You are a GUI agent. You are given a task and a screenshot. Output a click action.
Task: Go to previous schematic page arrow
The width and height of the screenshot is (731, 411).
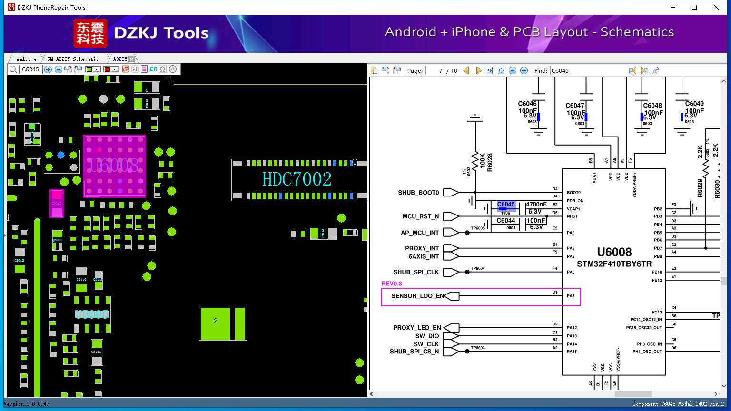(x=466, y=70)
